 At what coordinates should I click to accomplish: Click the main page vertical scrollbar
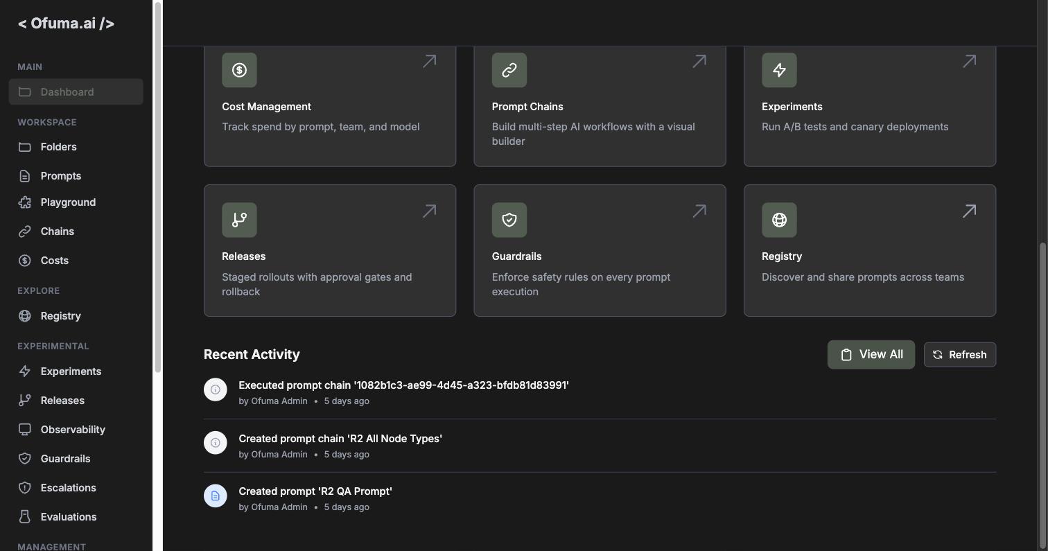click(1042, 395)
